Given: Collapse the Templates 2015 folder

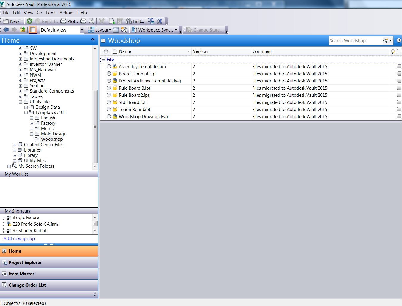Looking at the screenshot, I should click(26, 113).
